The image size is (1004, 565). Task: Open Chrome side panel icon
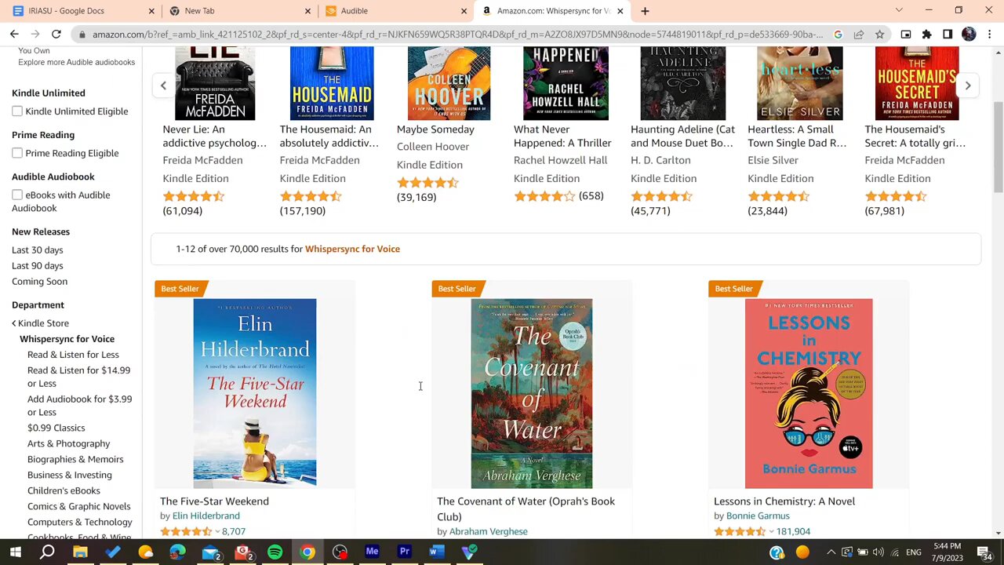[x=948, y=35]
